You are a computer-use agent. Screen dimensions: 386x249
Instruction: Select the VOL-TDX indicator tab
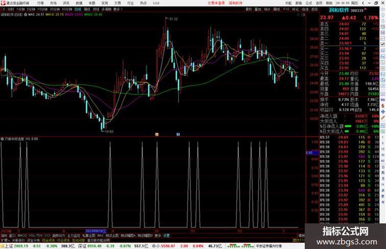(x=36, y=236)
